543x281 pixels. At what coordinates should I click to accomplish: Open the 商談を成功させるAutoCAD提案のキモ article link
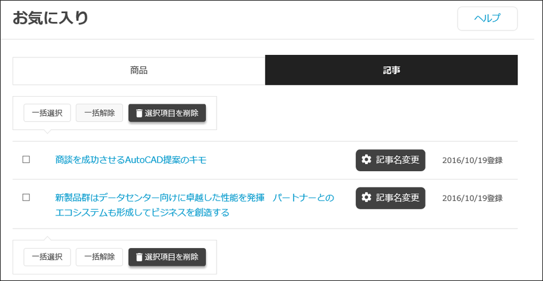click(131, 160)
